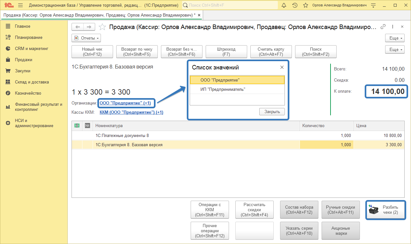The image size is (411, 244).
Task: Click the barcode icon column header
Action: click(77, 126)
